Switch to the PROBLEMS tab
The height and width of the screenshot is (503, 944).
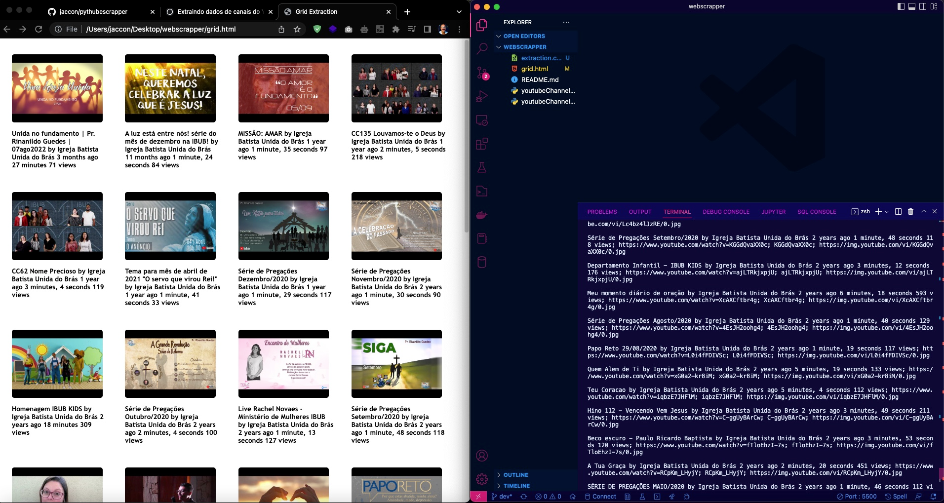click(x=602, y=212)
